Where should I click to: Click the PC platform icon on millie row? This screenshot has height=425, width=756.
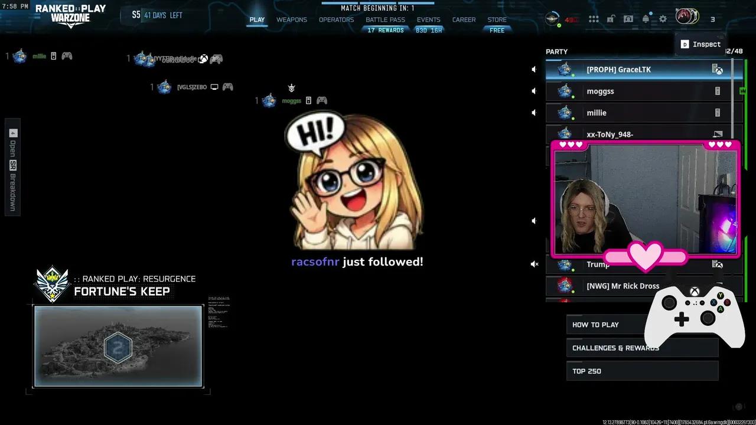click(x=718, y=113)
